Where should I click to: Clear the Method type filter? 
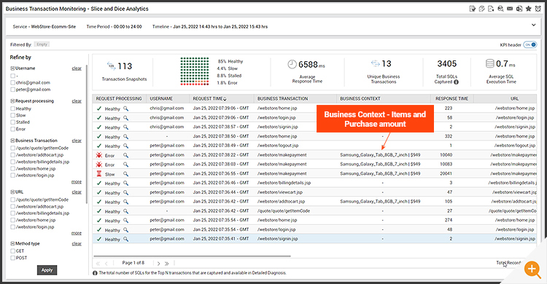pos(77,243)
